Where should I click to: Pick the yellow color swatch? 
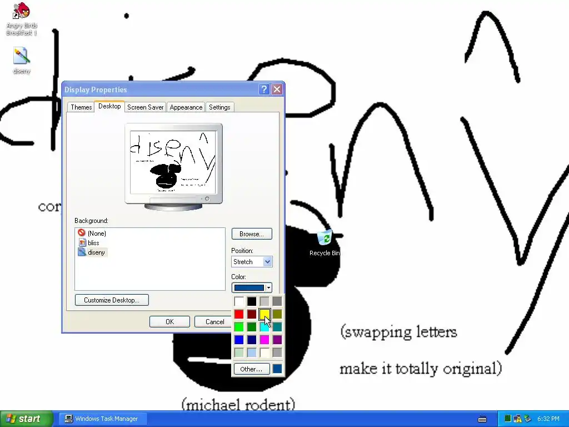click(x=264, y=314)
